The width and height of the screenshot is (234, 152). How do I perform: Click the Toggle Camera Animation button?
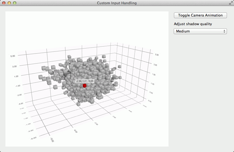[x=200, y=15]
